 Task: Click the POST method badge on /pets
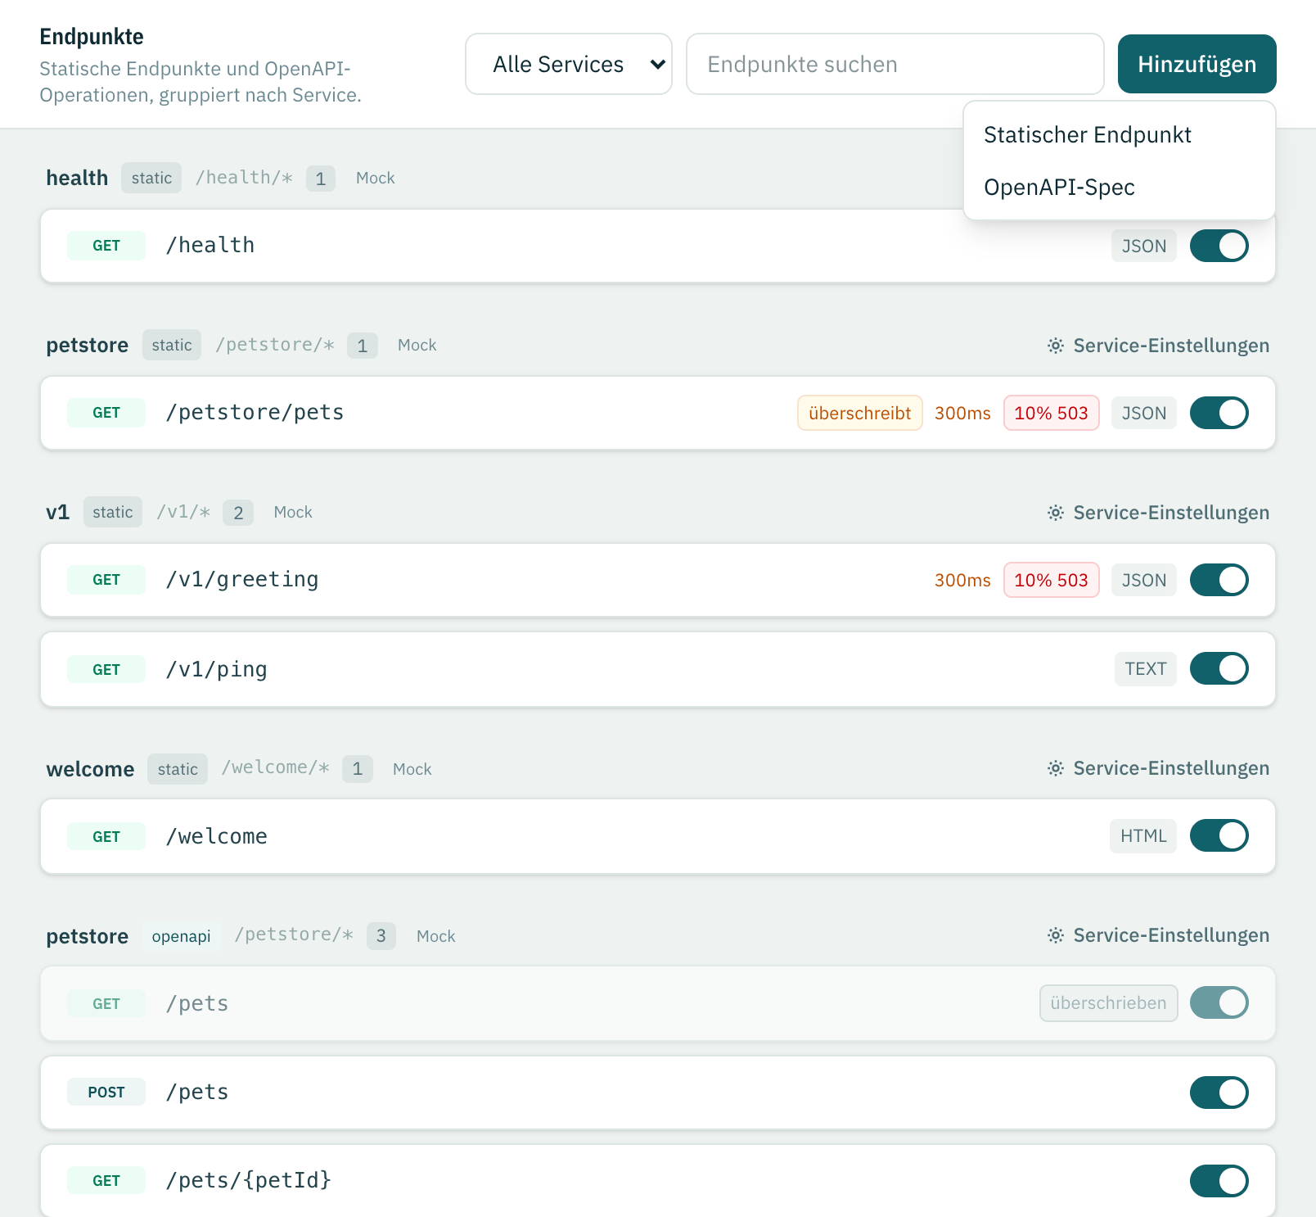point(106,1093)
